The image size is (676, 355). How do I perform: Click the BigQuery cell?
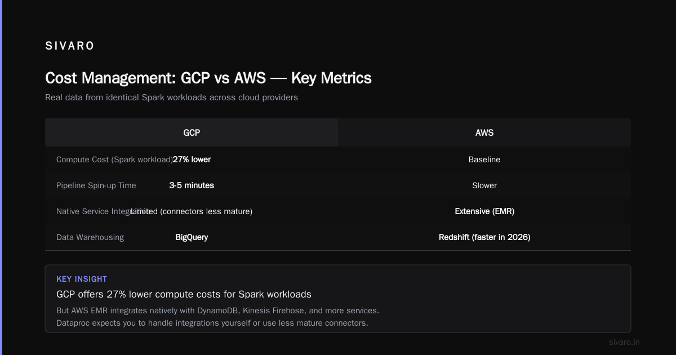point(192,237)
